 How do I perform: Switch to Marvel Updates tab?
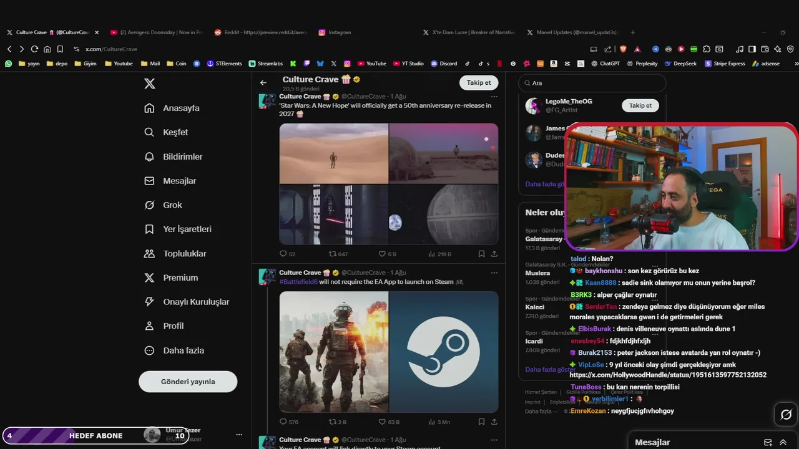572,32
